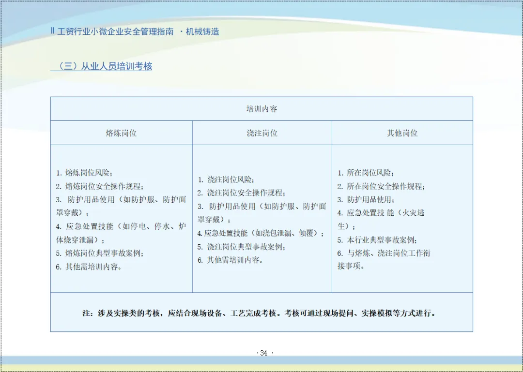Click the line 5. 浇注岗位典型事故案例
This screenshot has width=523, height=372.
pyautogui.click(x=242, y=247)
